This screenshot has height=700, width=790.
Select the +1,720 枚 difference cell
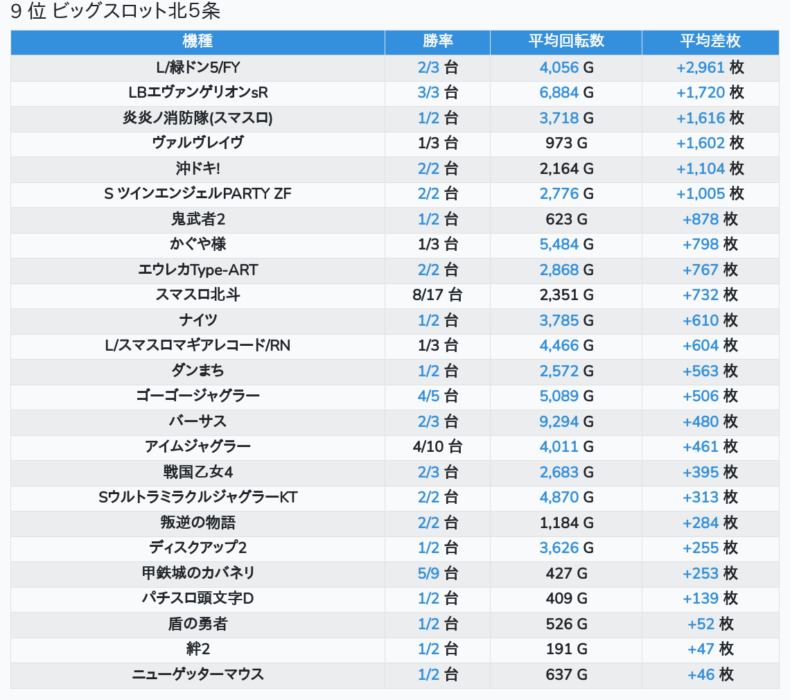point(710,93)
